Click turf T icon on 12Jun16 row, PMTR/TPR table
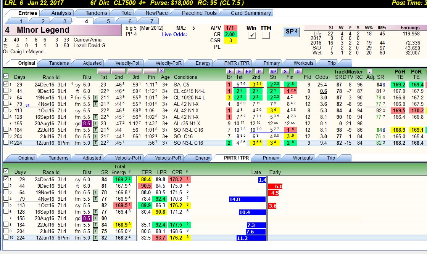 click(x=95, y=238)
